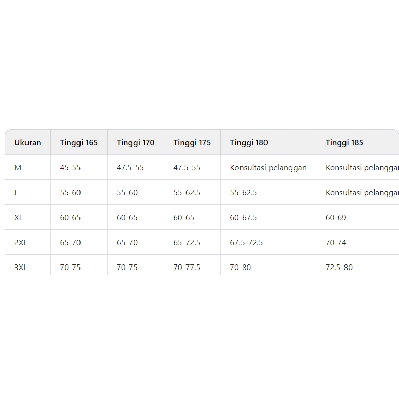The width and height of the screenshot is (399, 399).
Task: Select the 2XL size row label
Action: pyautogui.click(x=21, y=243)
